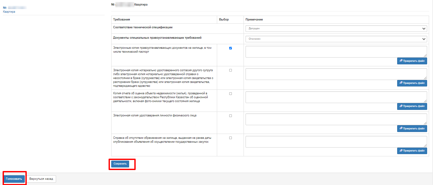Image resolution: width=434 pixels, height=185 pixels.
Task: Attach file for property title documents row
Action: click(x=412, y=61)
